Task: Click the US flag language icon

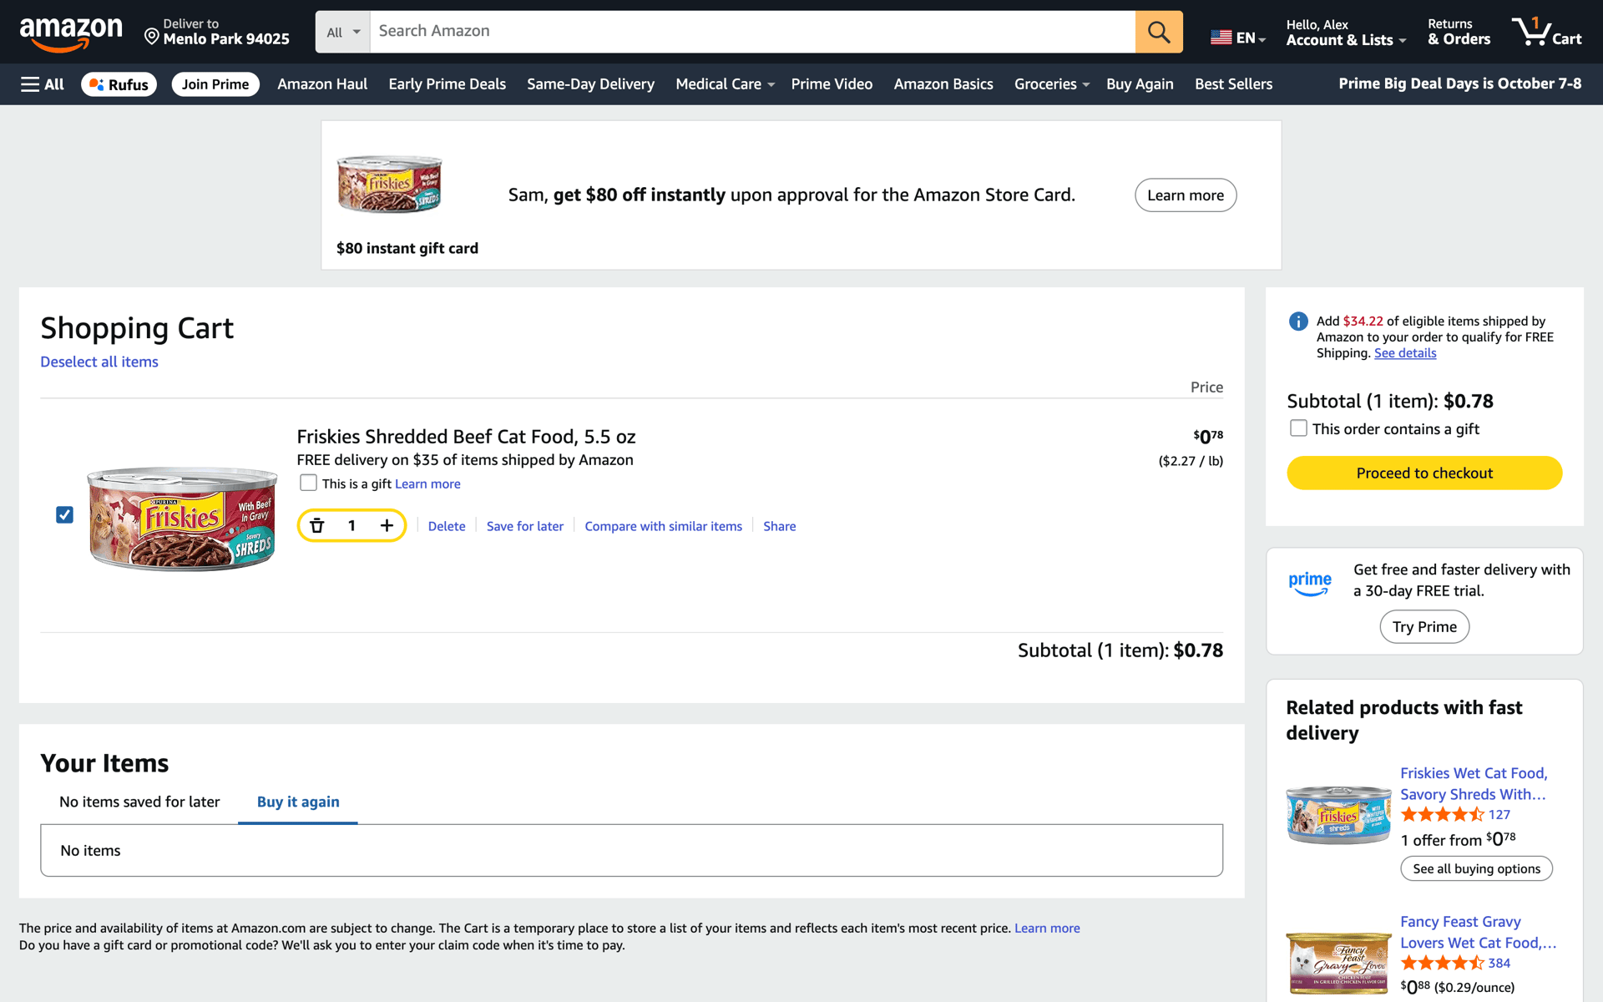Action: 1221,38
